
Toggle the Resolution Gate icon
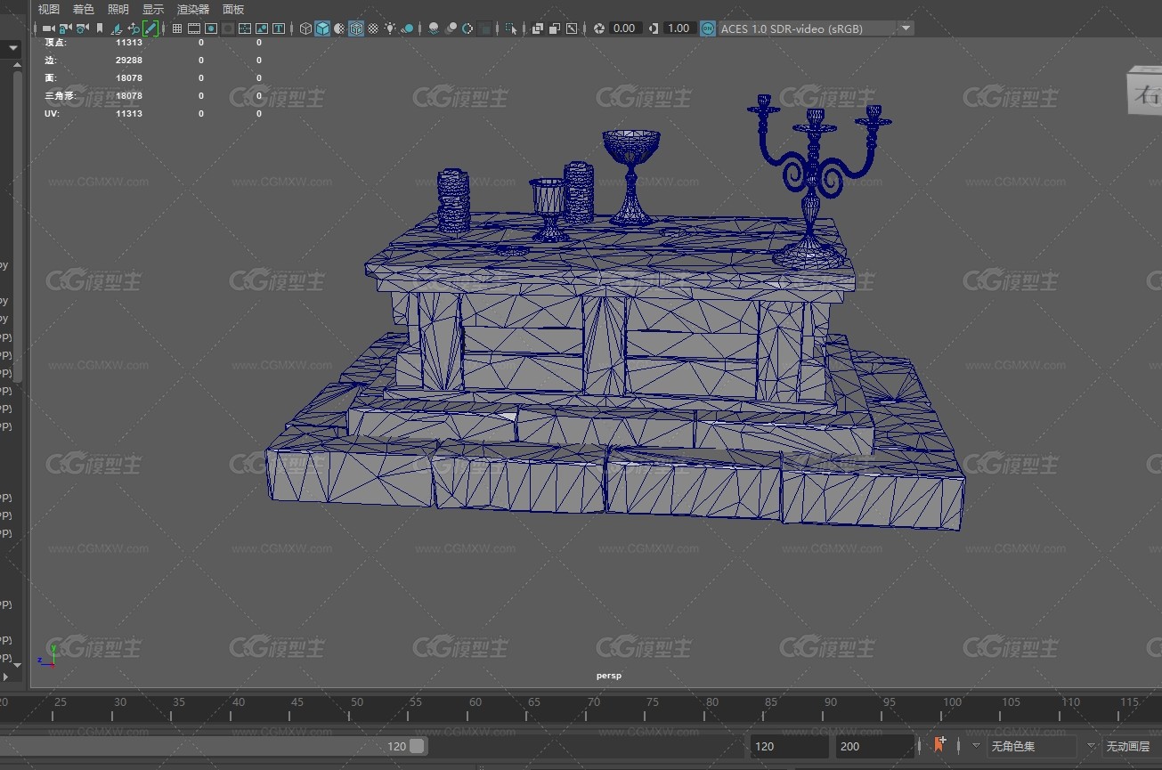[211, 28]
